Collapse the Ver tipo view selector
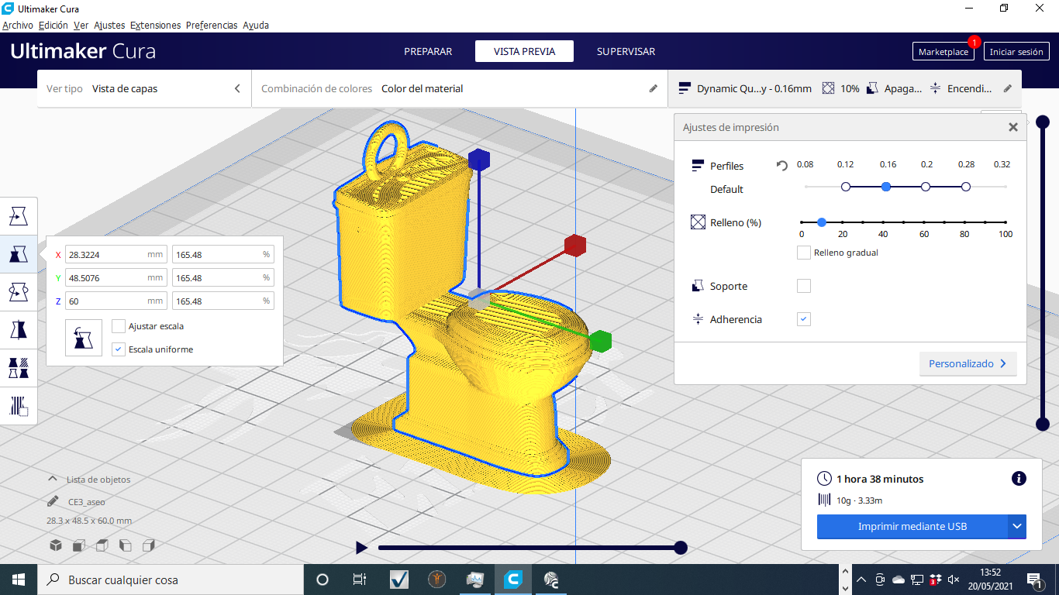Image resolution: width=1059 pixels, height=595 pixels. point(237,88)
